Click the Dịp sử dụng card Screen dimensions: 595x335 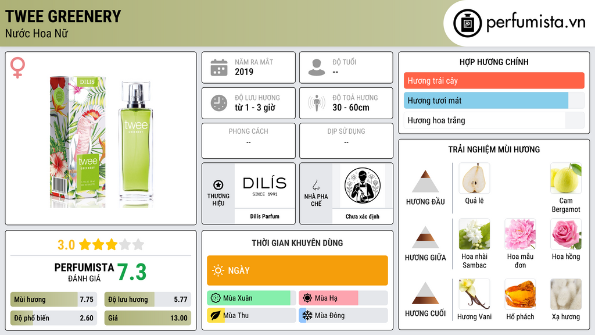tap(346, 141)
